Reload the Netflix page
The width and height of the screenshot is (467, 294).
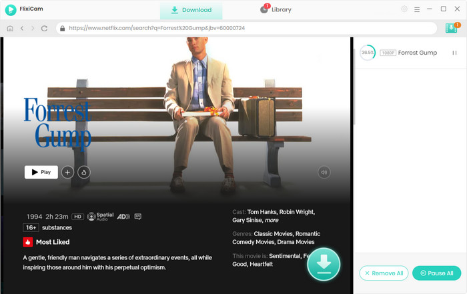tap(45, 28)
